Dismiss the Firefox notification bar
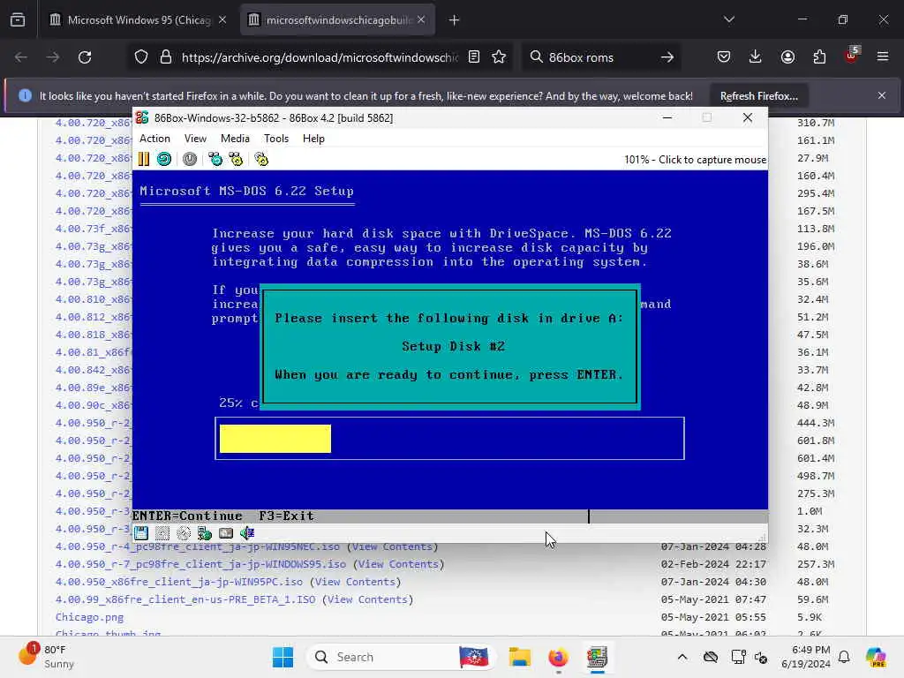The width and height of the screenshot is (904, 678). [x=882, y=95]
